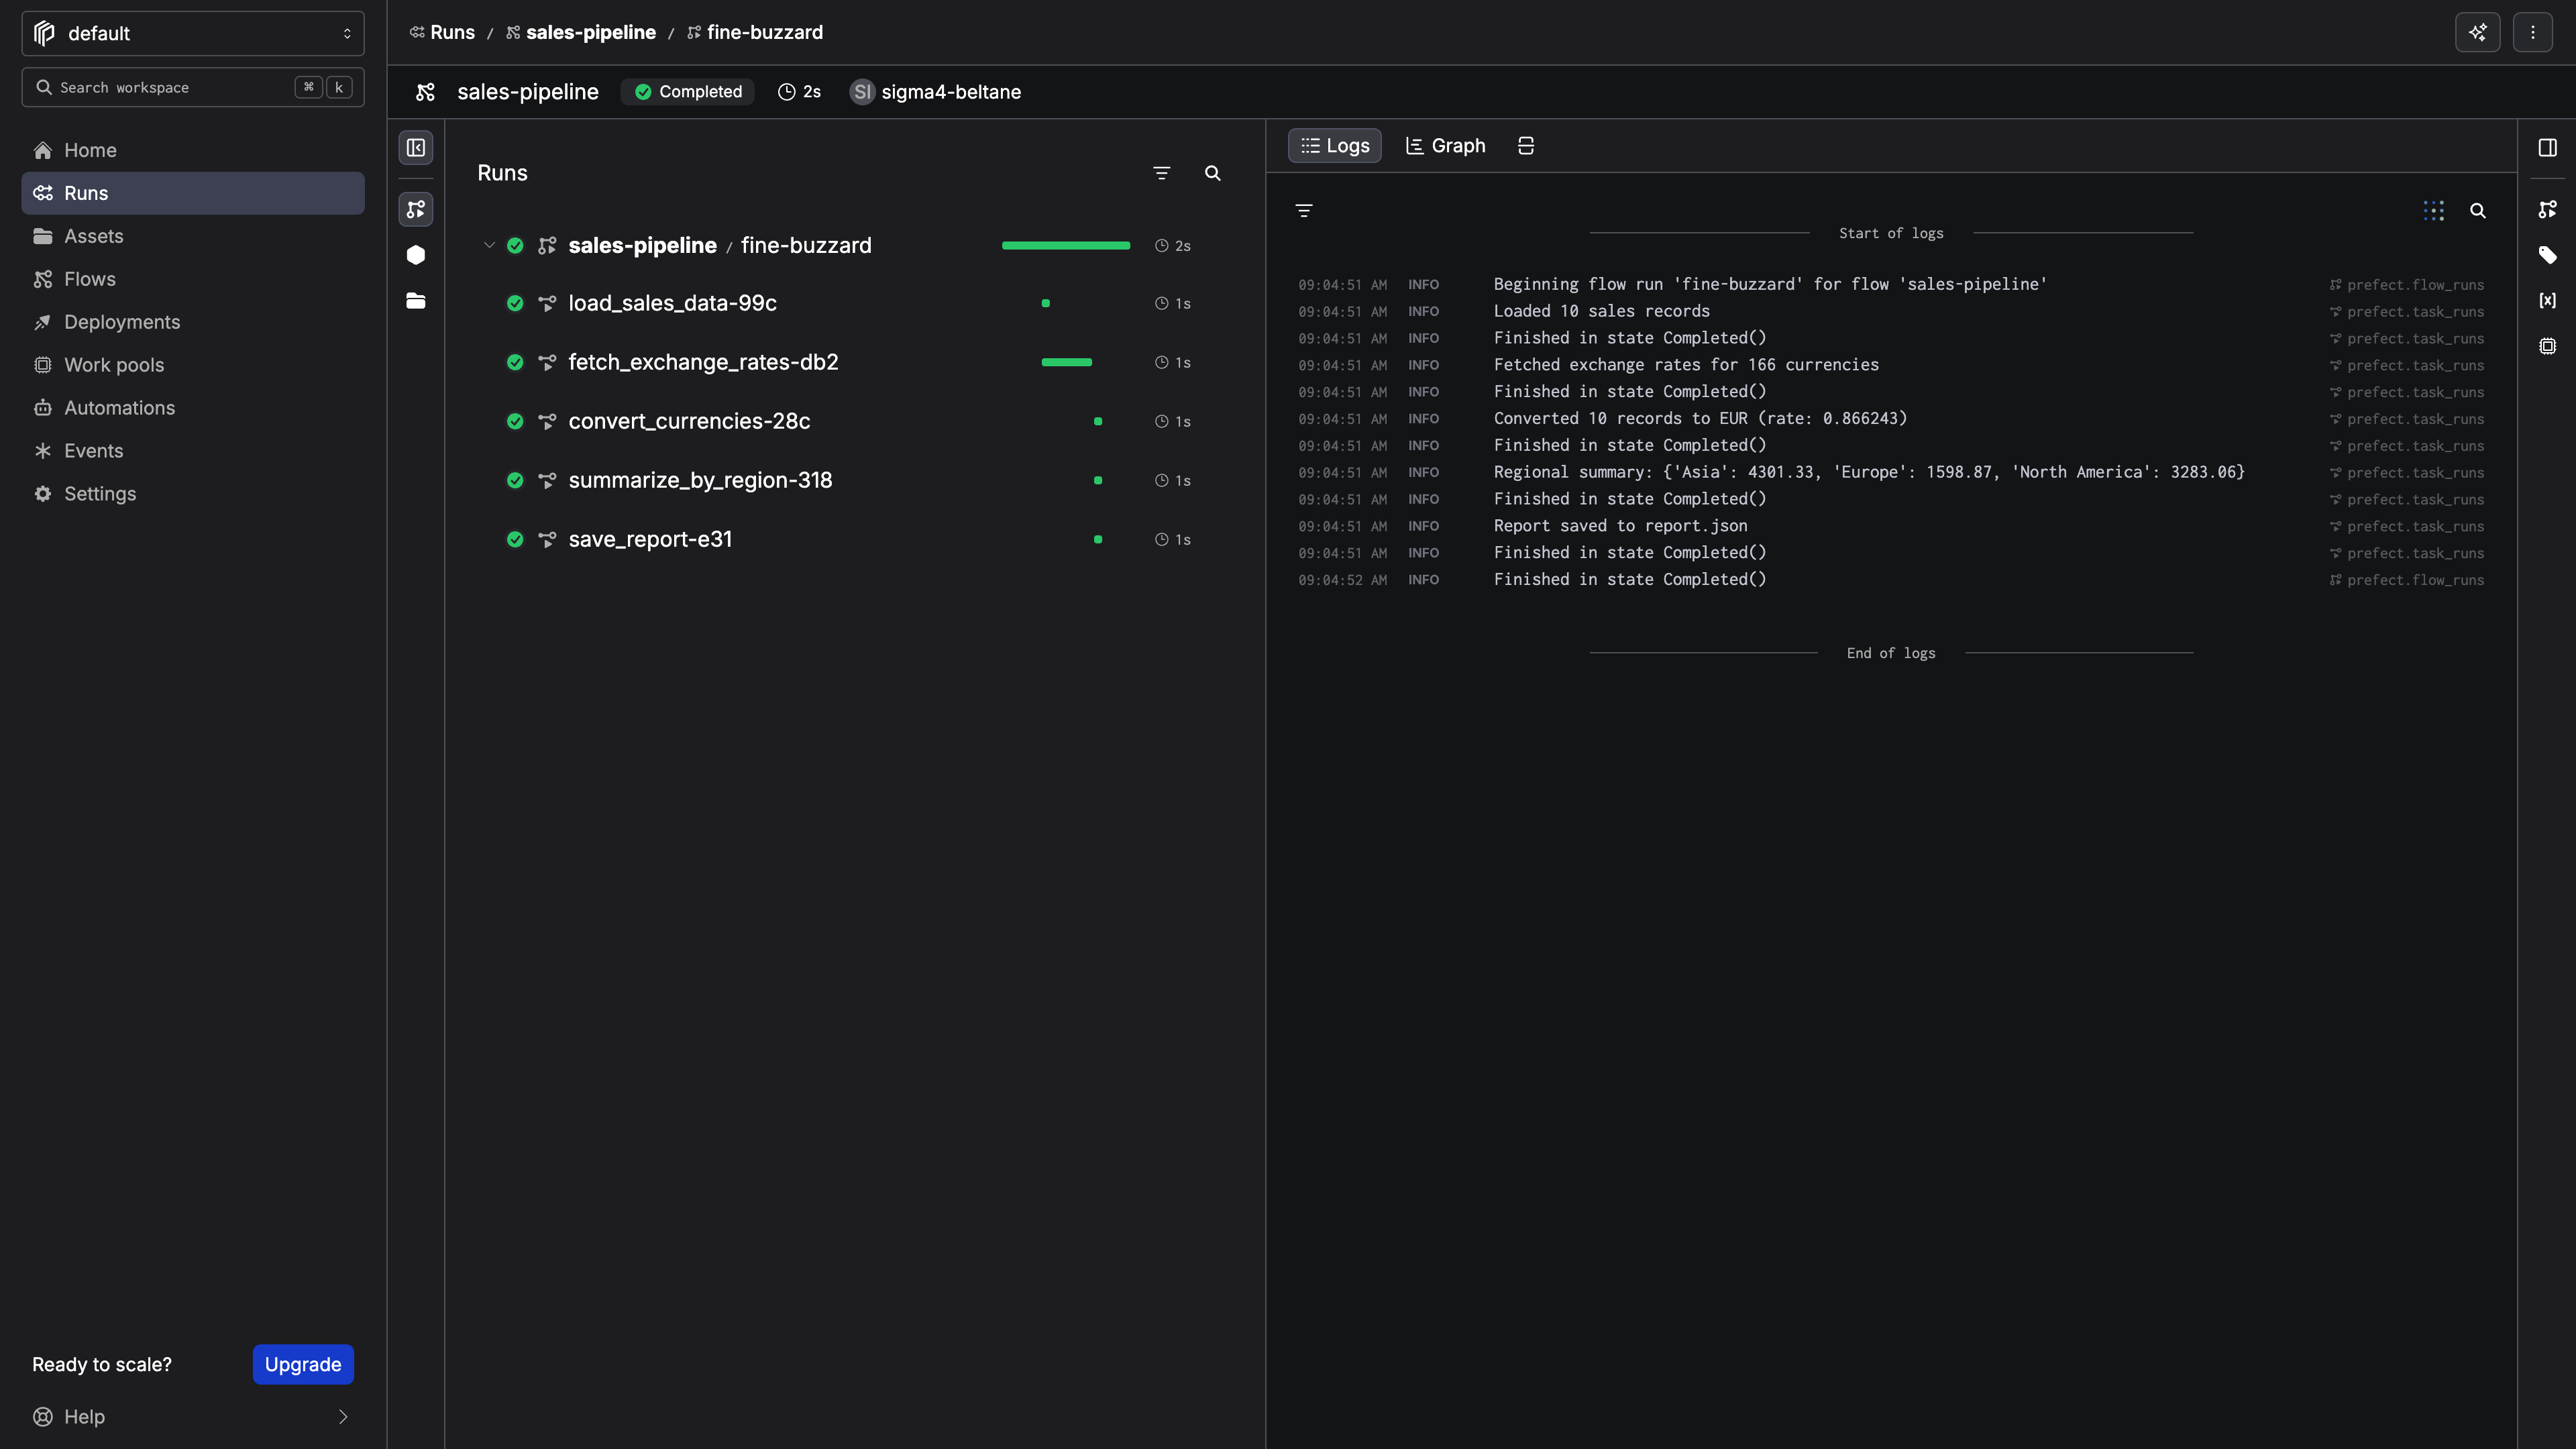Collapse the sales-pipeline / fine-buzzard run tree

coord(489,245)
